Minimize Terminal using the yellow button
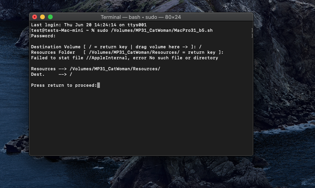 point(42,17)
